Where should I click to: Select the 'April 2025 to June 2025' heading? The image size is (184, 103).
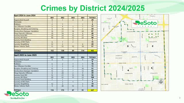click(25, 55)
